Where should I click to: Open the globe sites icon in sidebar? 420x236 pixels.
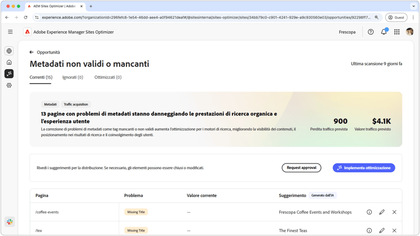coord(9,51)
